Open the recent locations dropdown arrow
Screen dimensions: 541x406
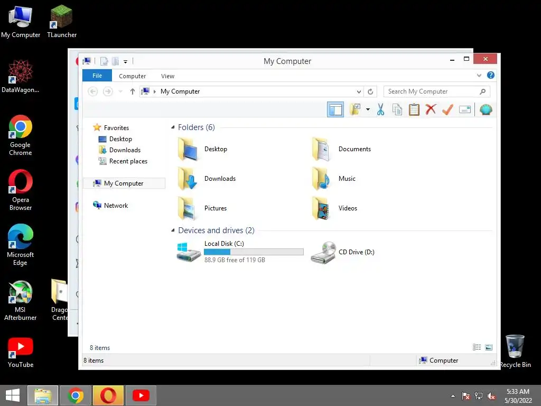point(120,91)
